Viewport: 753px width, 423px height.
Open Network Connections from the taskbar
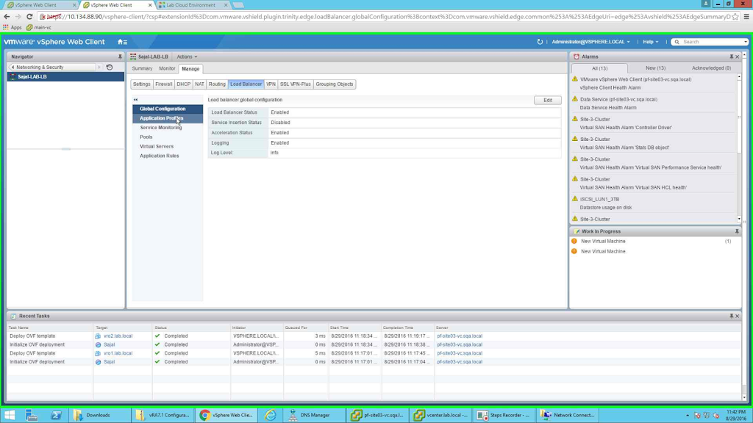pyautogui.click(x=568, y=416)
